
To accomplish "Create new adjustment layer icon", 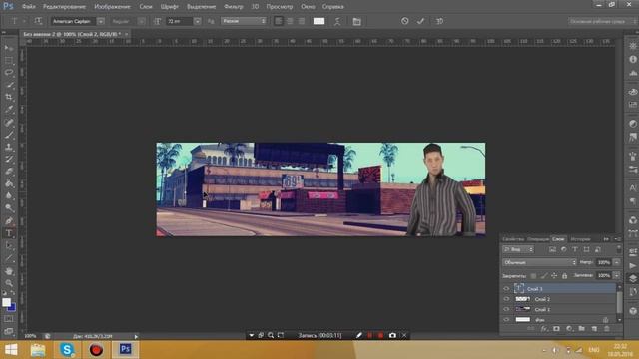I will point(569,328).
